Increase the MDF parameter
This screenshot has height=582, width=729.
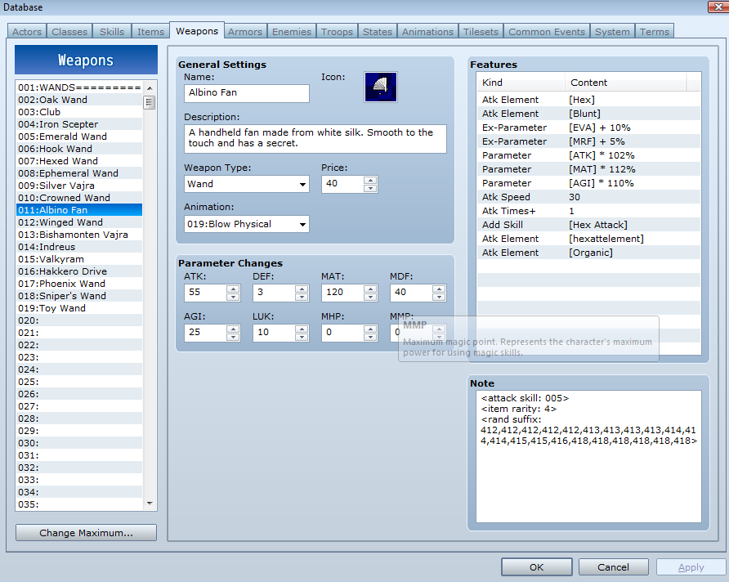439,289
